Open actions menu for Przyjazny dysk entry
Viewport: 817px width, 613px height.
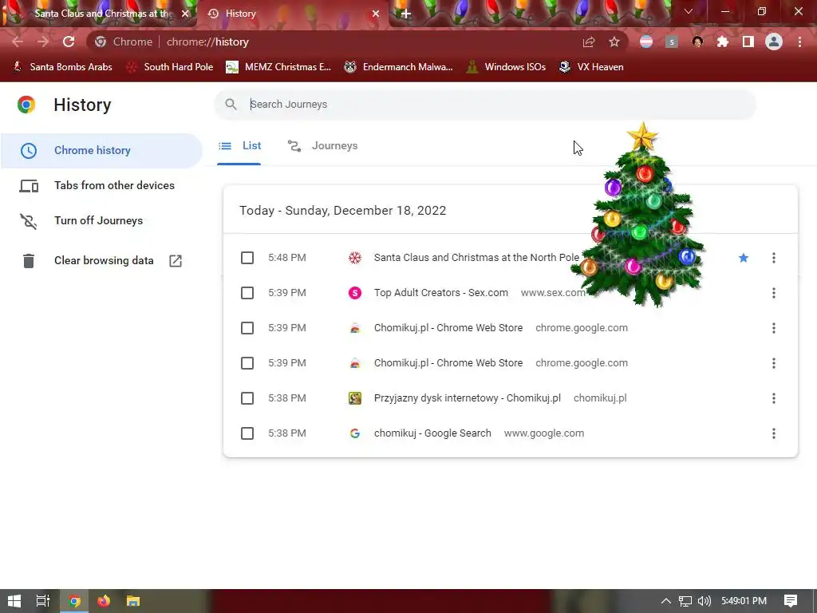tap(774, 398)
